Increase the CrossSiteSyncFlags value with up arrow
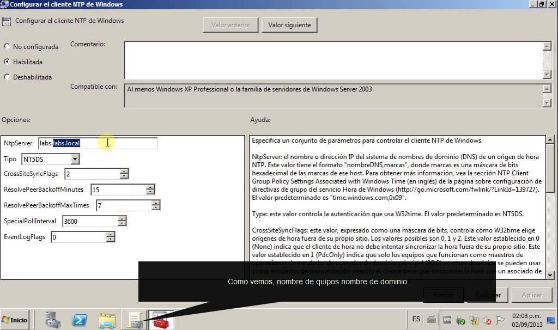558x330 pixels. [x=124, y=172]
